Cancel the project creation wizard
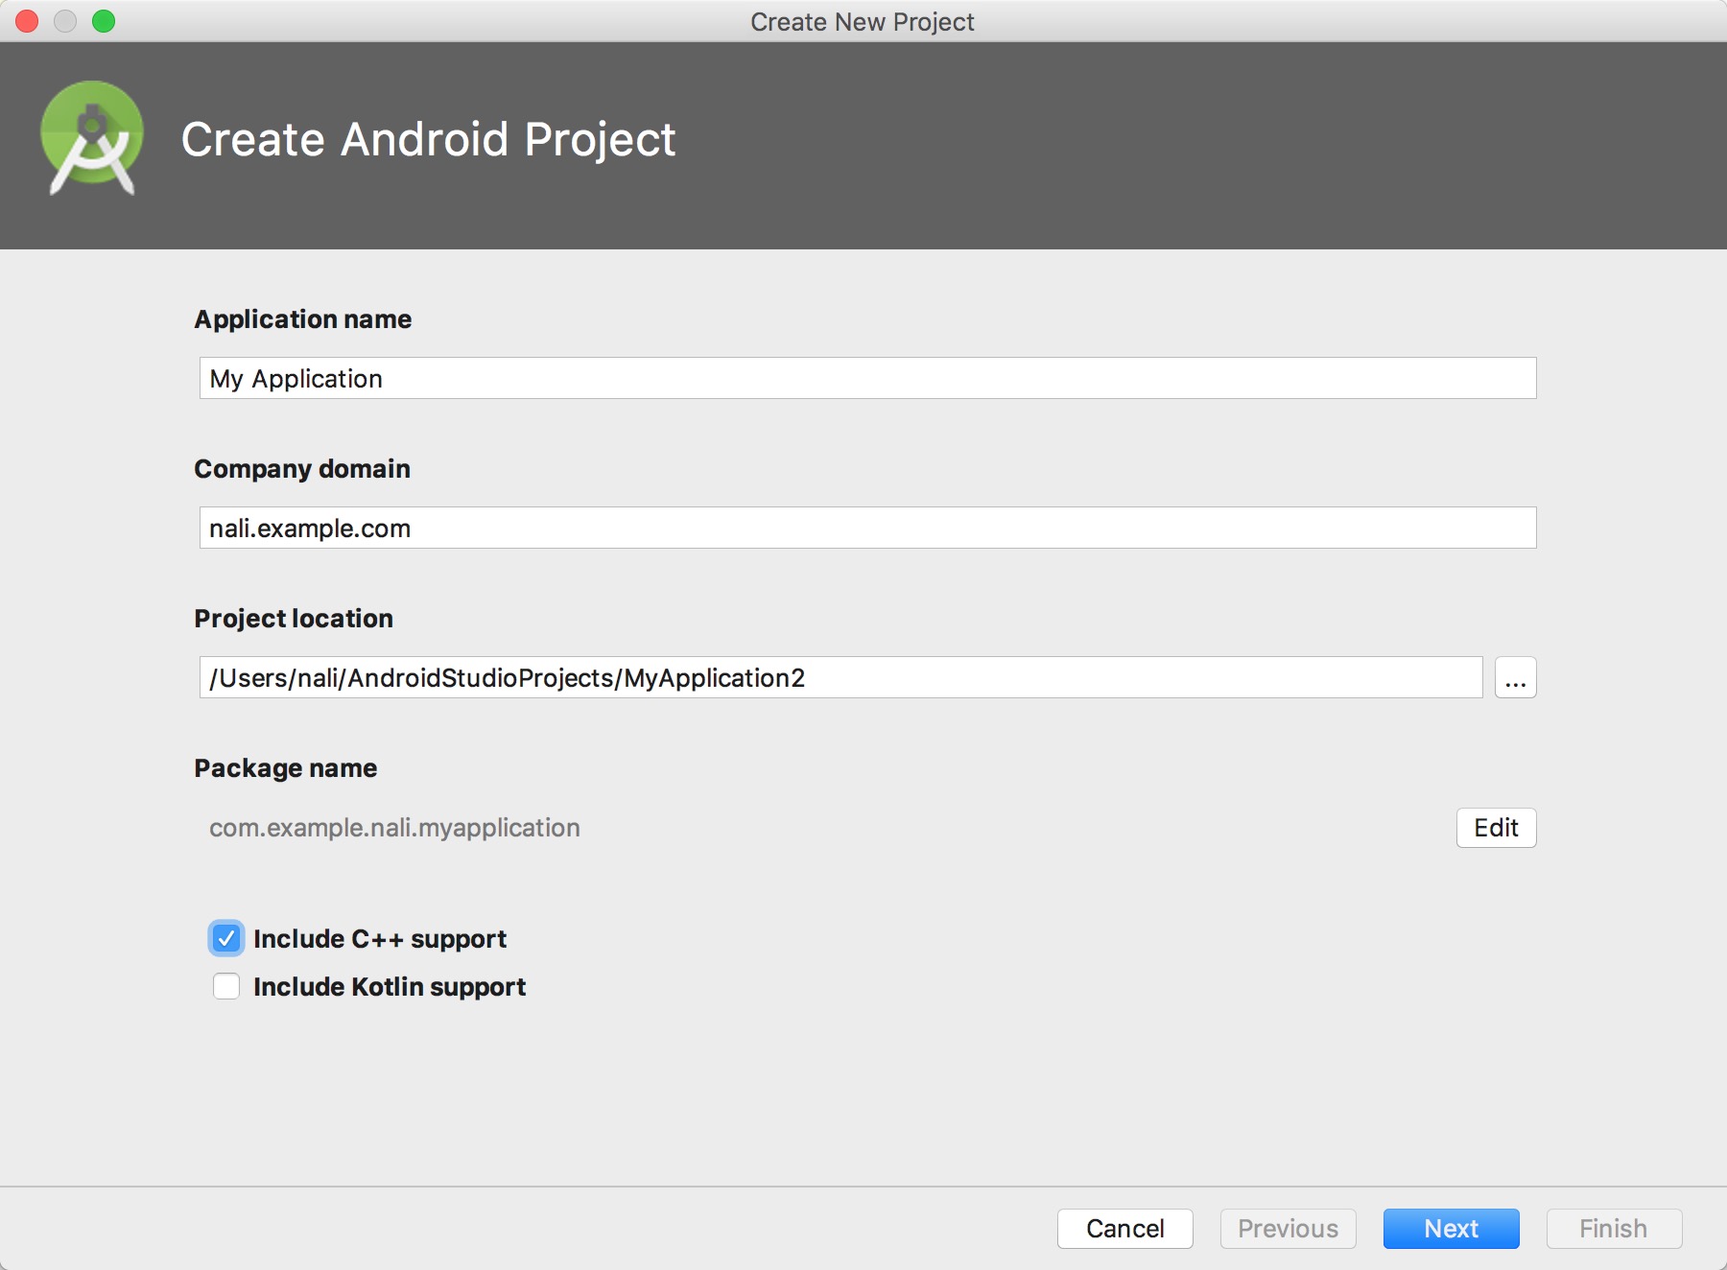 point(1124,1229)
